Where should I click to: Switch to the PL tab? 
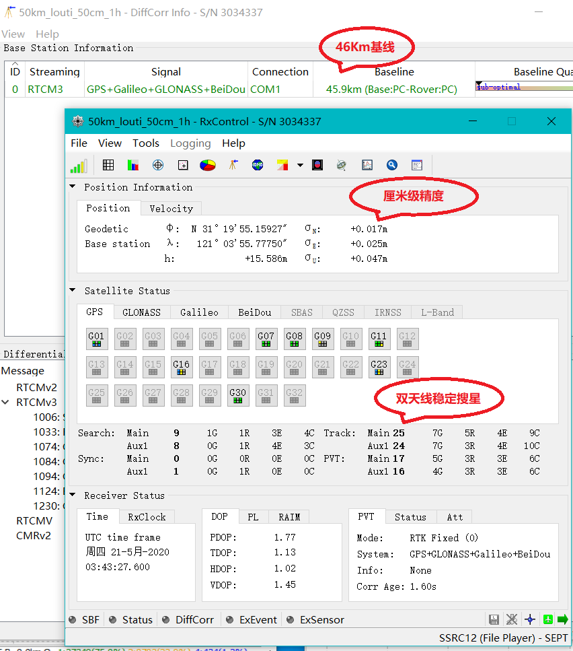[253, 517]
